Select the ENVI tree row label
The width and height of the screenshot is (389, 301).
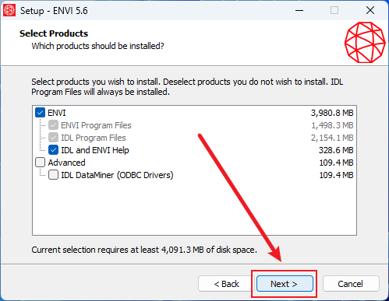[57, 113]
